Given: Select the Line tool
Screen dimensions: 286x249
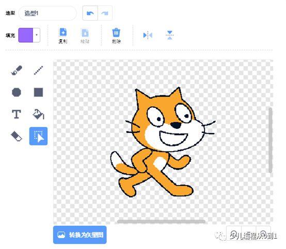Looking at the screenshot, I should click(39, 70).
